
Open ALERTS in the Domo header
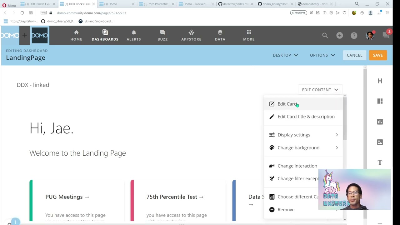pos(134,35)
